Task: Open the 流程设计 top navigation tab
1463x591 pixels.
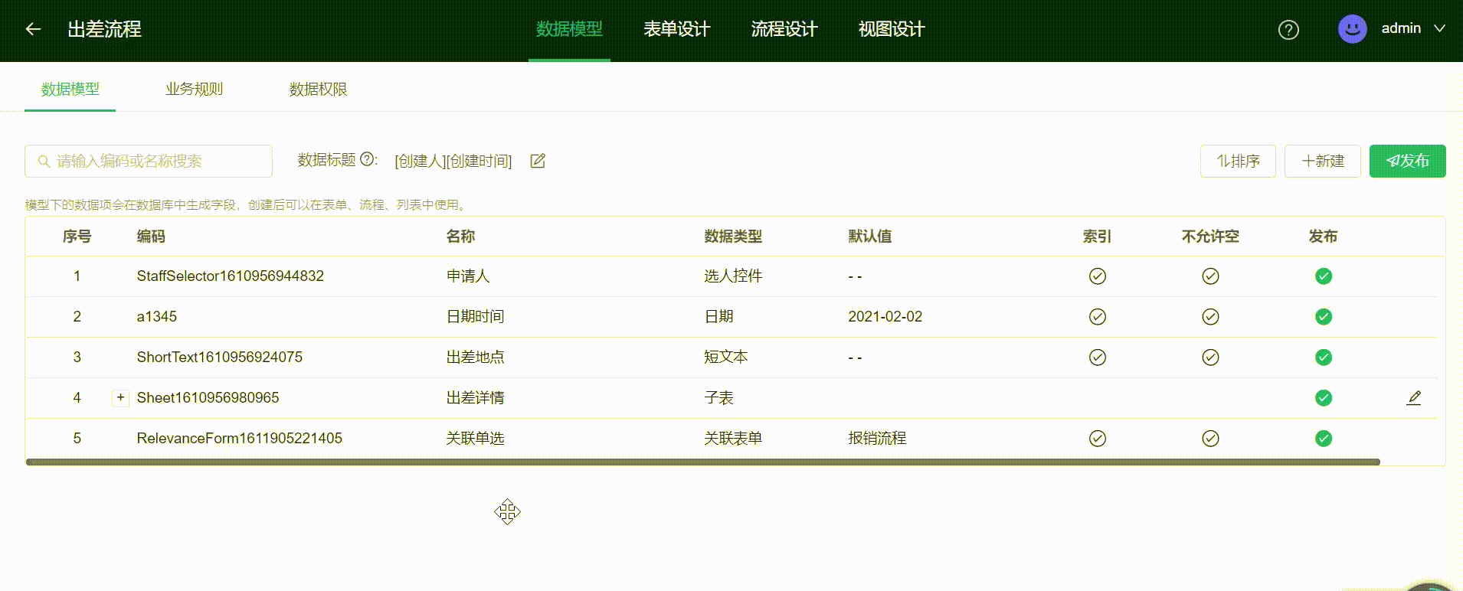Action: (784, 29)
